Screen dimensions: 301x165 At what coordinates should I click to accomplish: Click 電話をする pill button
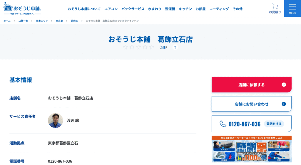(274, 124)
